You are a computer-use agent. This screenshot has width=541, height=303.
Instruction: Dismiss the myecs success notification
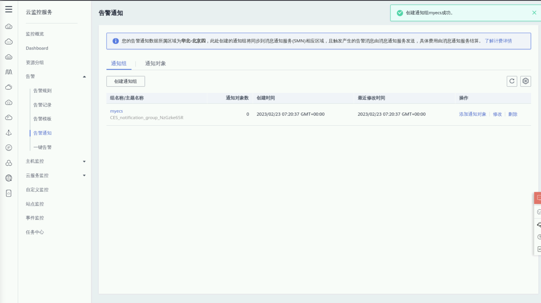pyautogui.click(x=534, y=13)
